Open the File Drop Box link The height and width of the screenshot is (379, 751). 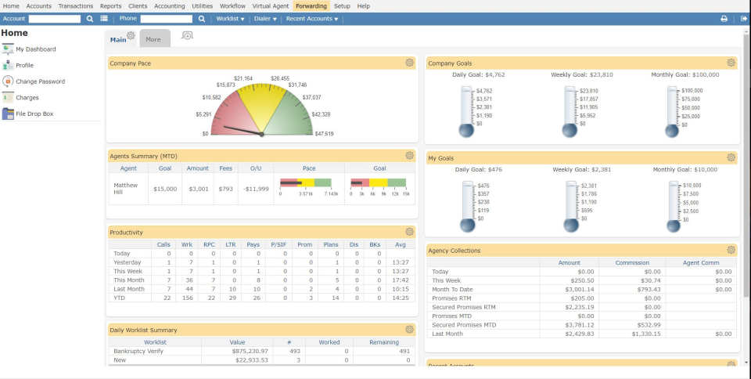point(34,114)
